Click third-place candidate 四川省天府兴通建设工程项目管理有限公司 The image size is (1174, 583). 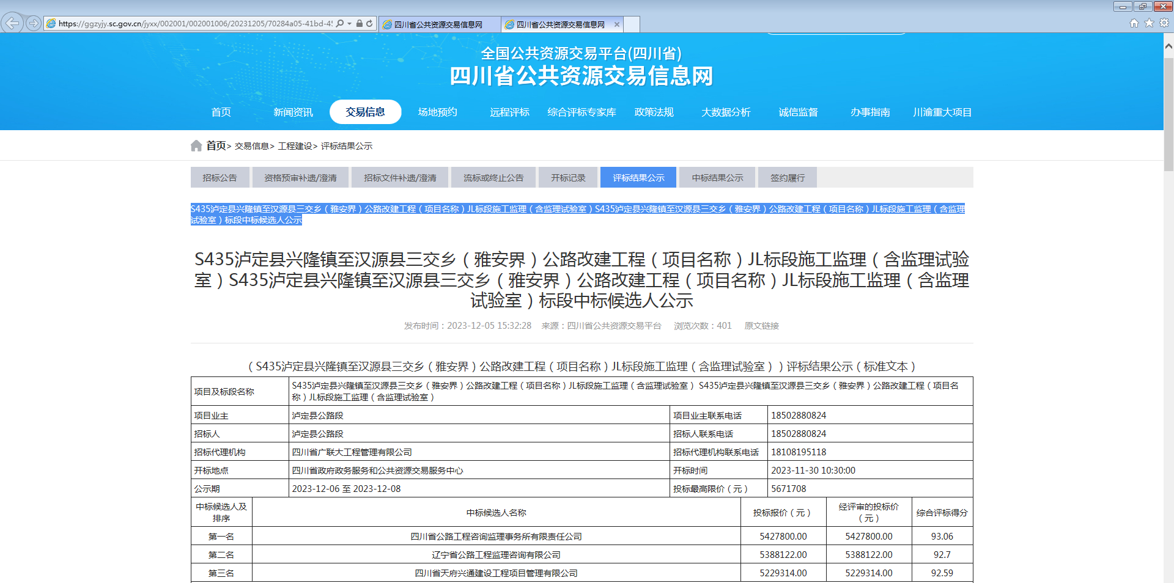point(496,573)
